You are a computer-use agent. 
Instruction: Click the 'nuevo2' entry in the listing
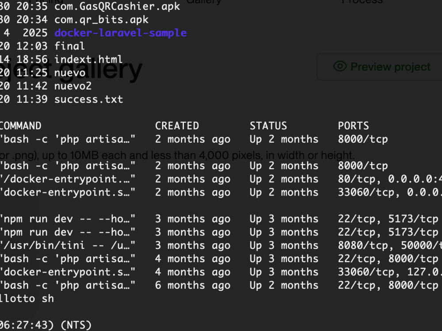click(x=73, y=86)
